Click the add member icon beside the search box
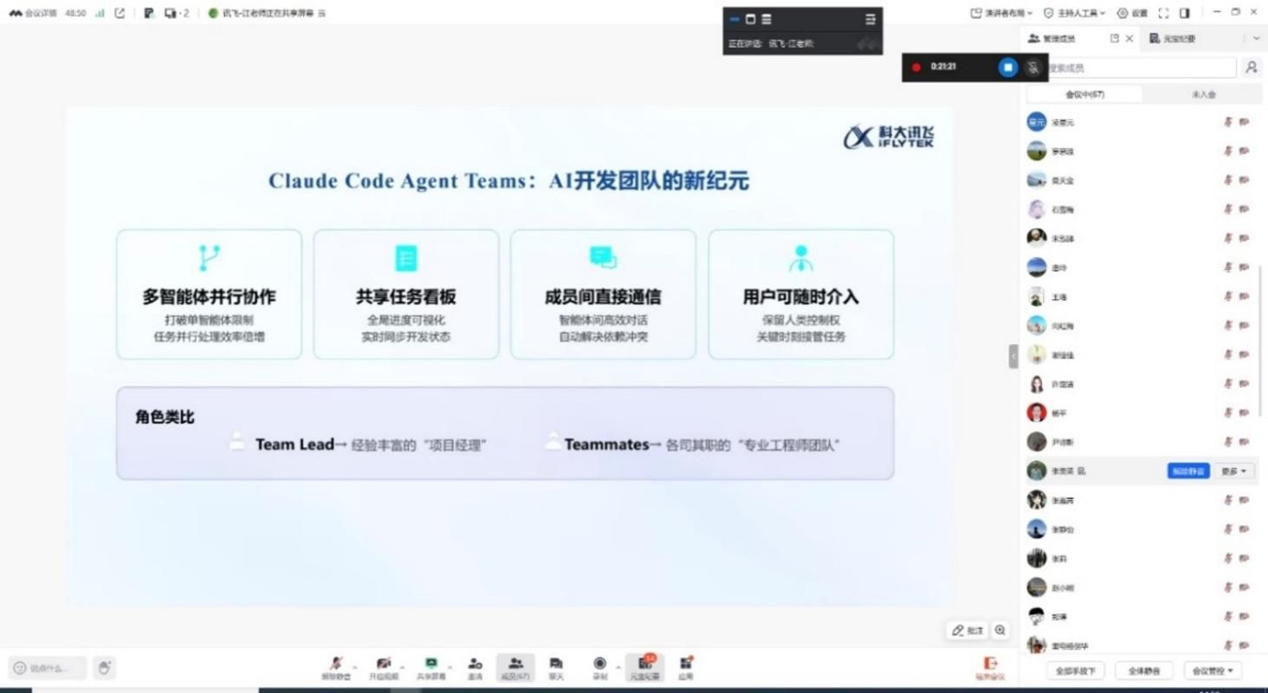The width and height of the screenshot is (1268, 693). pyautogui.click(x=1251, y=67)
